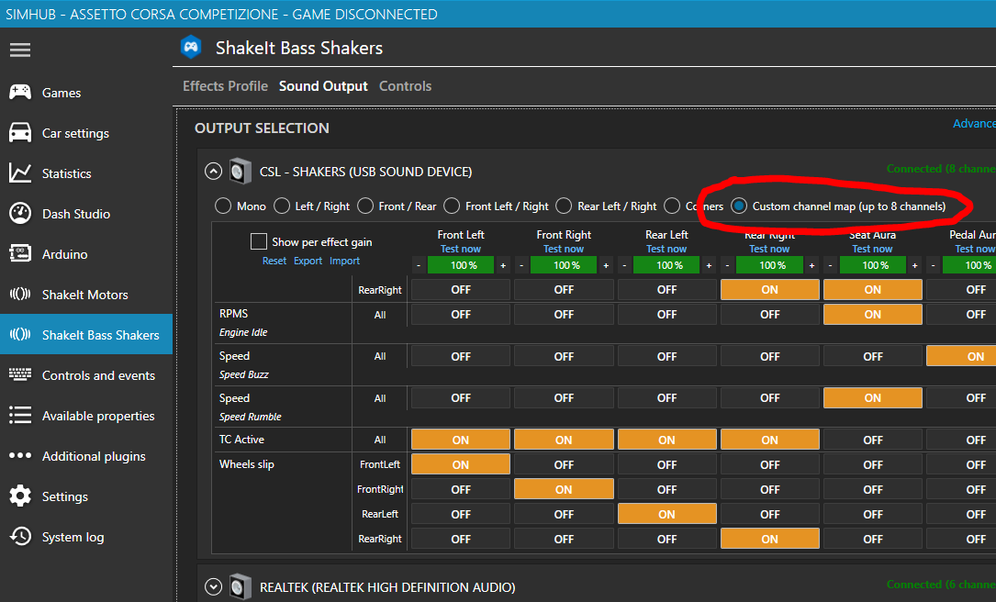Click the Additional plugins three-dots icon
The width and height of the screenshot is (996, 602).
(x=19, y=455)
